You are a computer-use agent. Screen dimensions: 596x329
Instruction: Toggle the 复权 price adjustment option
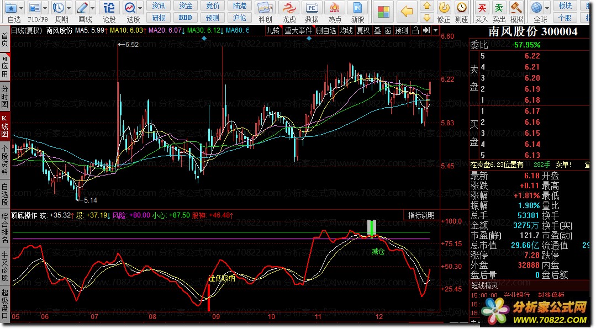click(363, 31)
